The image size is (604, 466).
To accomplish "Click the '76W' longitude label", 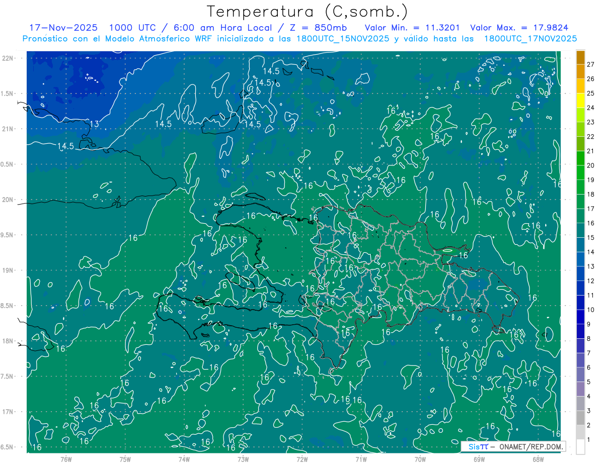I will (x=66, y=459).
